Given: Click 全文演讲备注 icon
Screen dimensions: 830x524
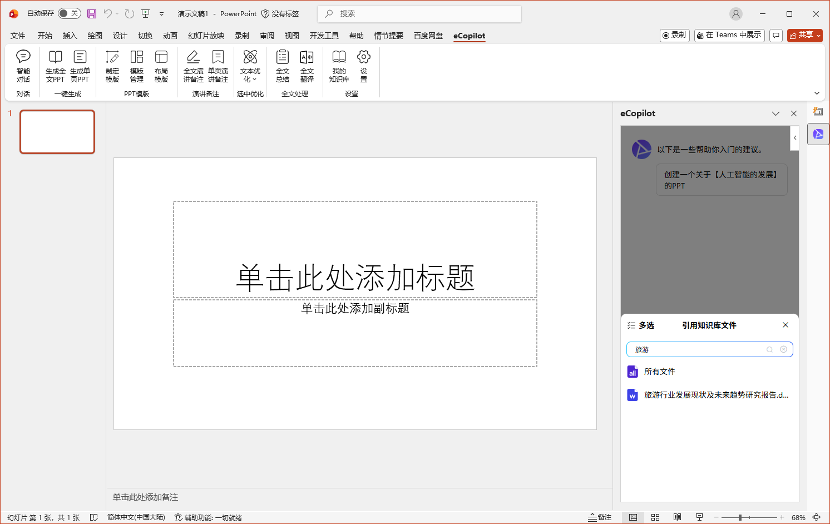Looking at the screenshot, I should (x=193, y=66).
